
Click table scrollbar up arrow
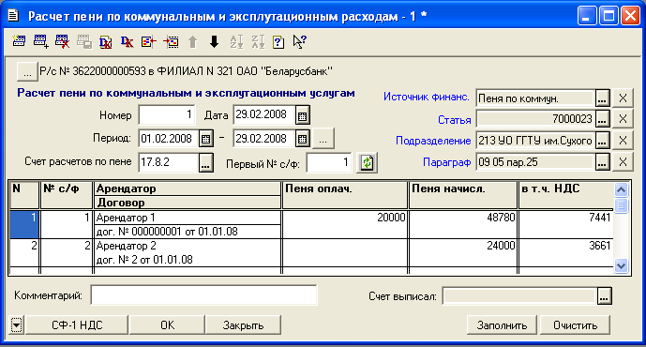pyautogui.click(x=621, y=190)
